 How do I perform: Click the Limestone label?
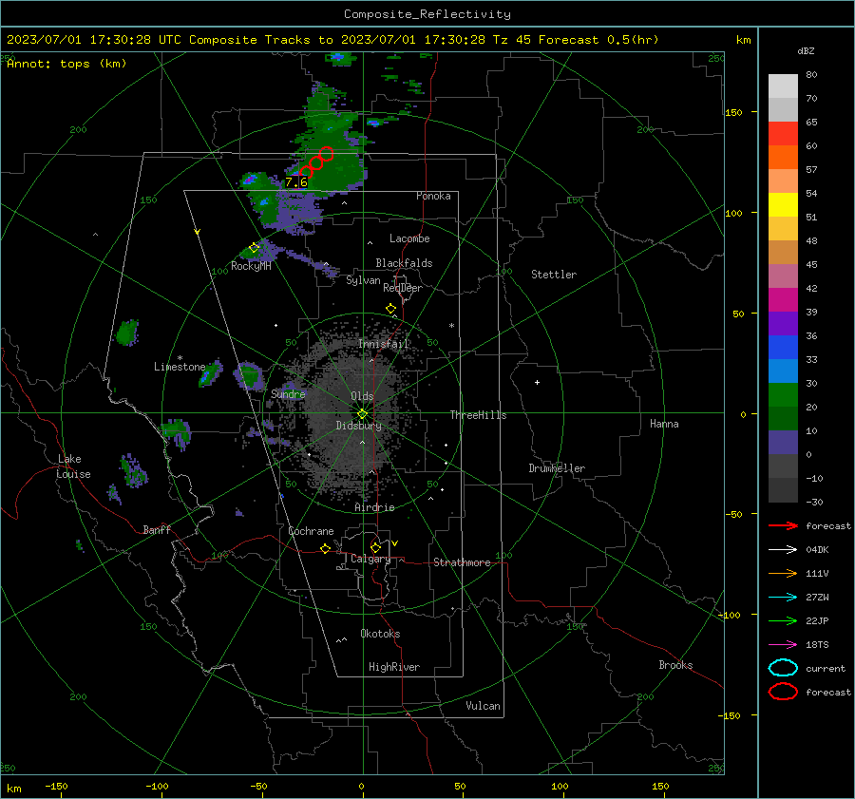click(x=180, y=367)
